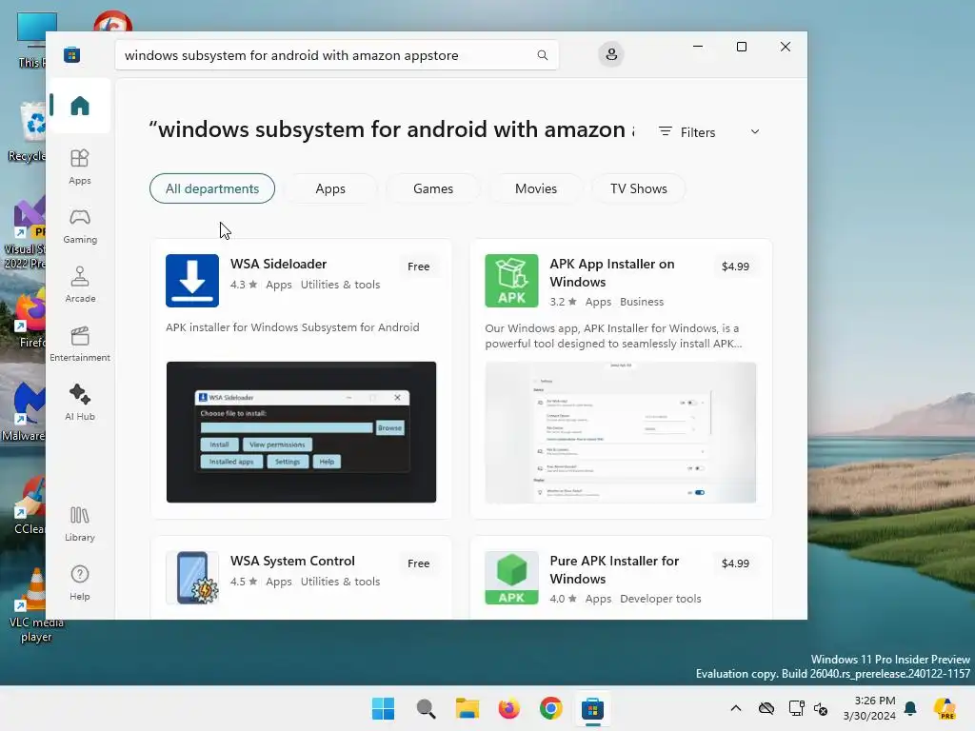Click the search magnifier icon in search box
The image size is (975, 731).
(x=542, y=55)
